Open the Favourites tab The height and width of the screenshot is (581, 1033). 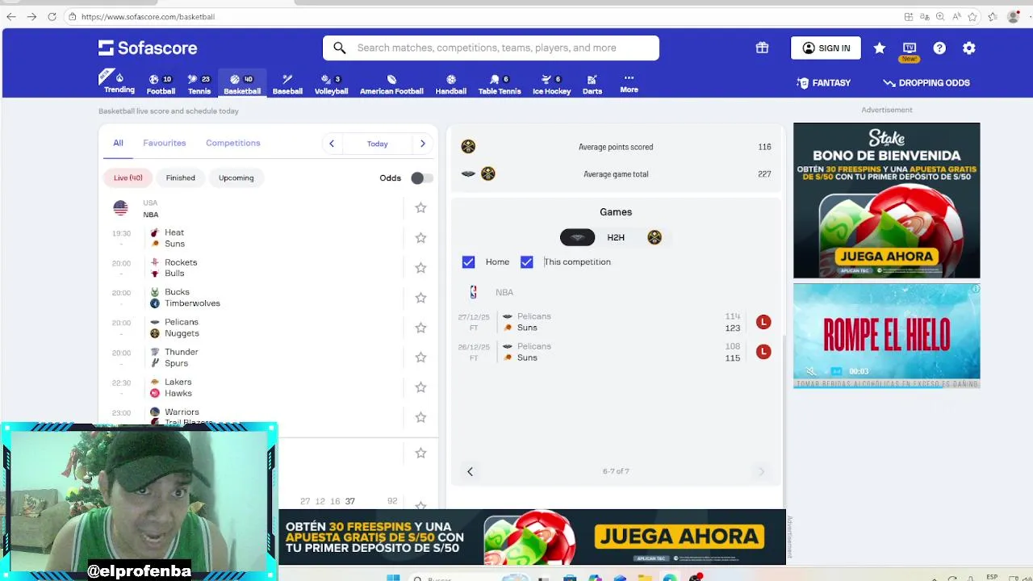[x=165, y=143]
